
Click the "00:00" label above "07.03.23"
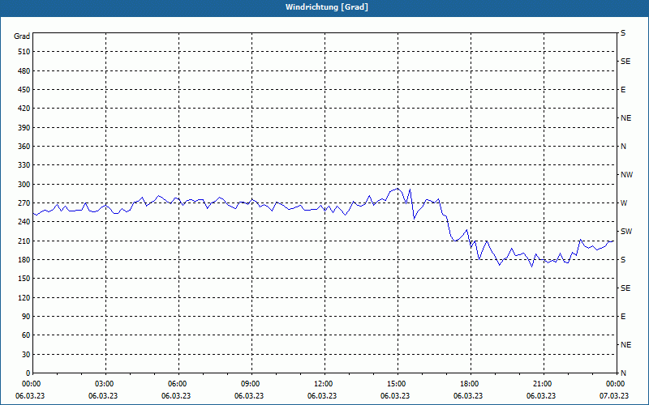click(x=615, y=384)
